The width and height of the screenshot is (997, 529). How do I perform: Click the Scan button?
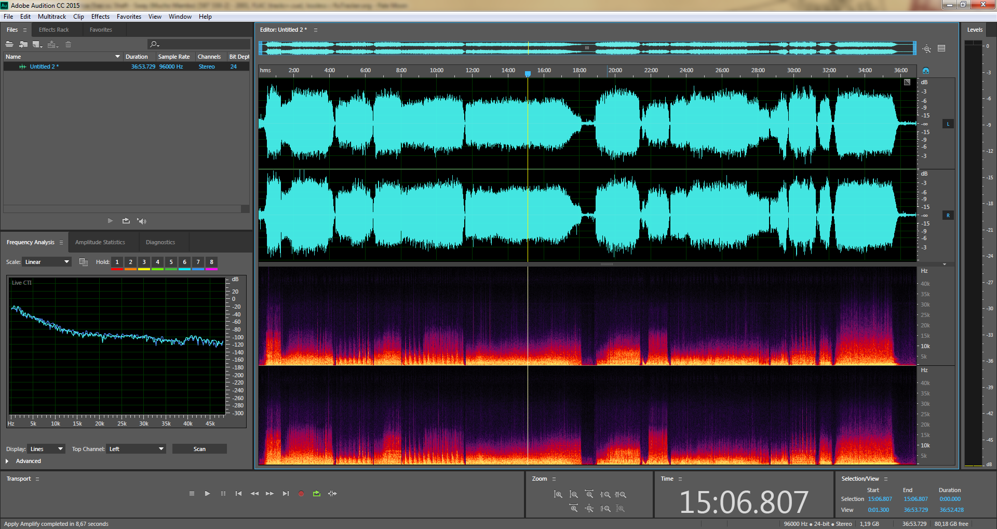pyautogui.click(x=199, y=449)
